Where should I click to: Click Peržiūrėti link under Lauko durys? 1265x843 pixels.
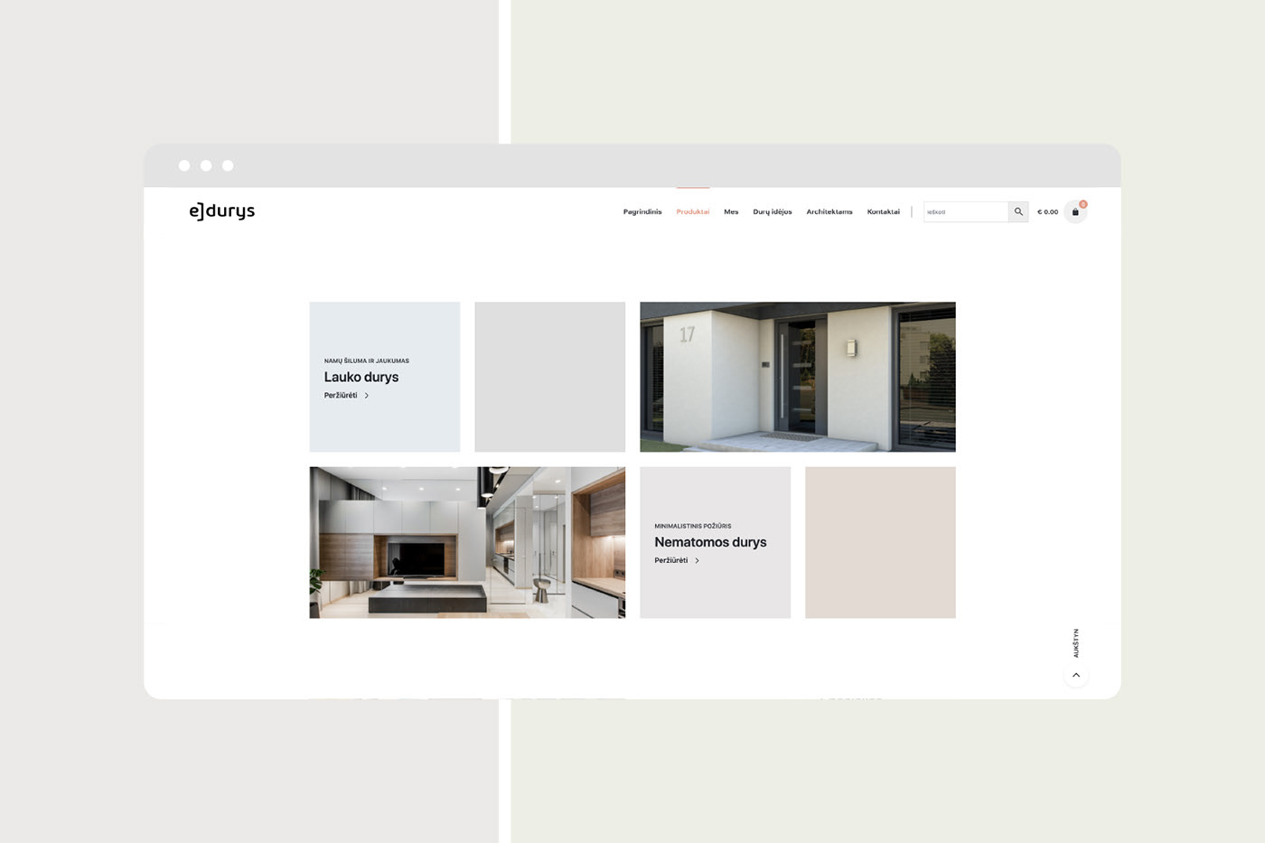coord(341,396)
